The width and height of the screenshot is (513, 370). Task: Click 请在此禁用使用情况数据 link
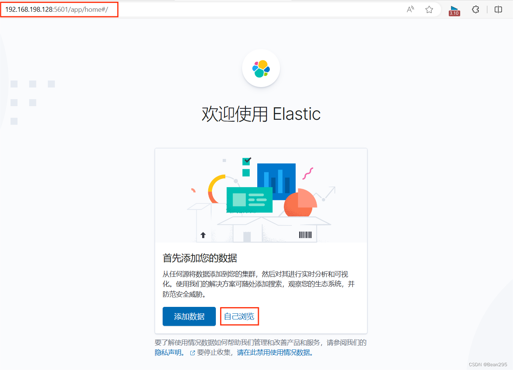[x=275, y=353]
